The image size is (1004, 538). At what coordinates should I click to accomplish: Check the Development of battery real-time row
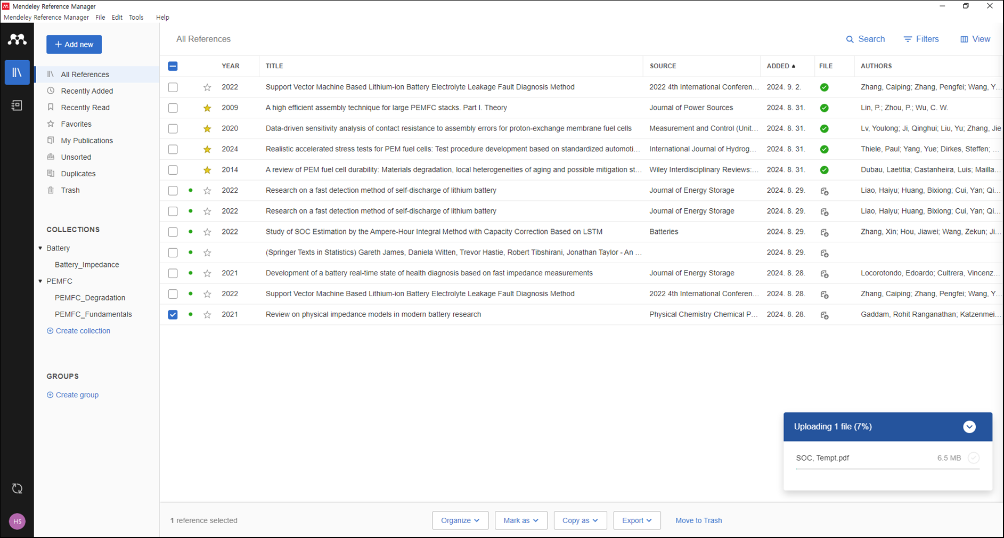pyautogui.click(x=173, y=274)
